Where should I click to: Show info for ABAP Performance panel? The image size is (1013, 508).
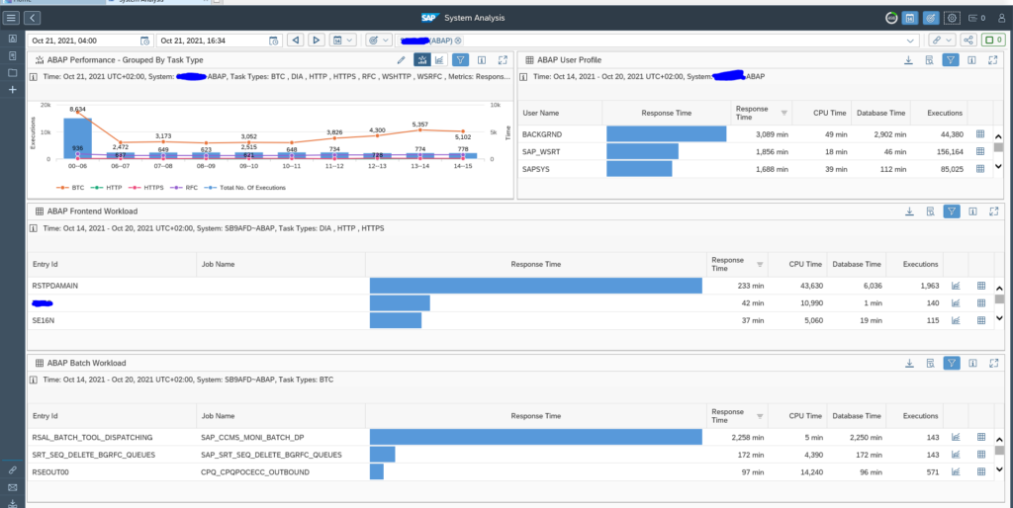(482, 60)
